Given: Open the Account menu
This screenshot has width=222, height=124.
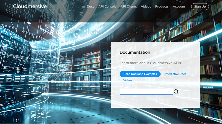Looking at the screenshot, I should [x=179, y=6].
